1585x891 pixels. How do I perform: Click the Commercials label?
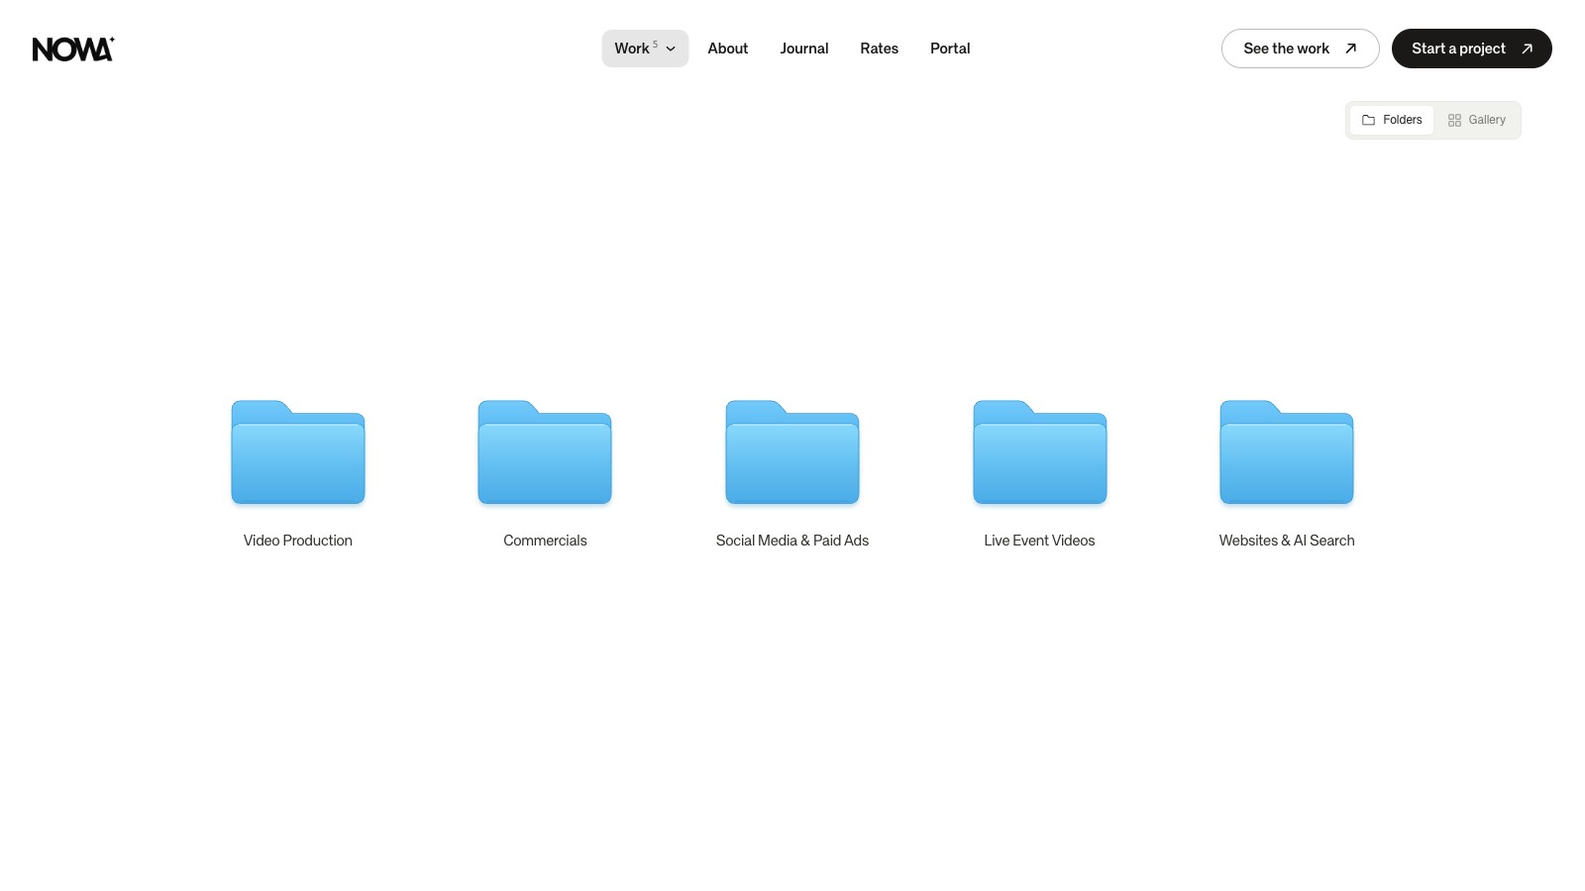pyautogui.click(x=545, y=541)
